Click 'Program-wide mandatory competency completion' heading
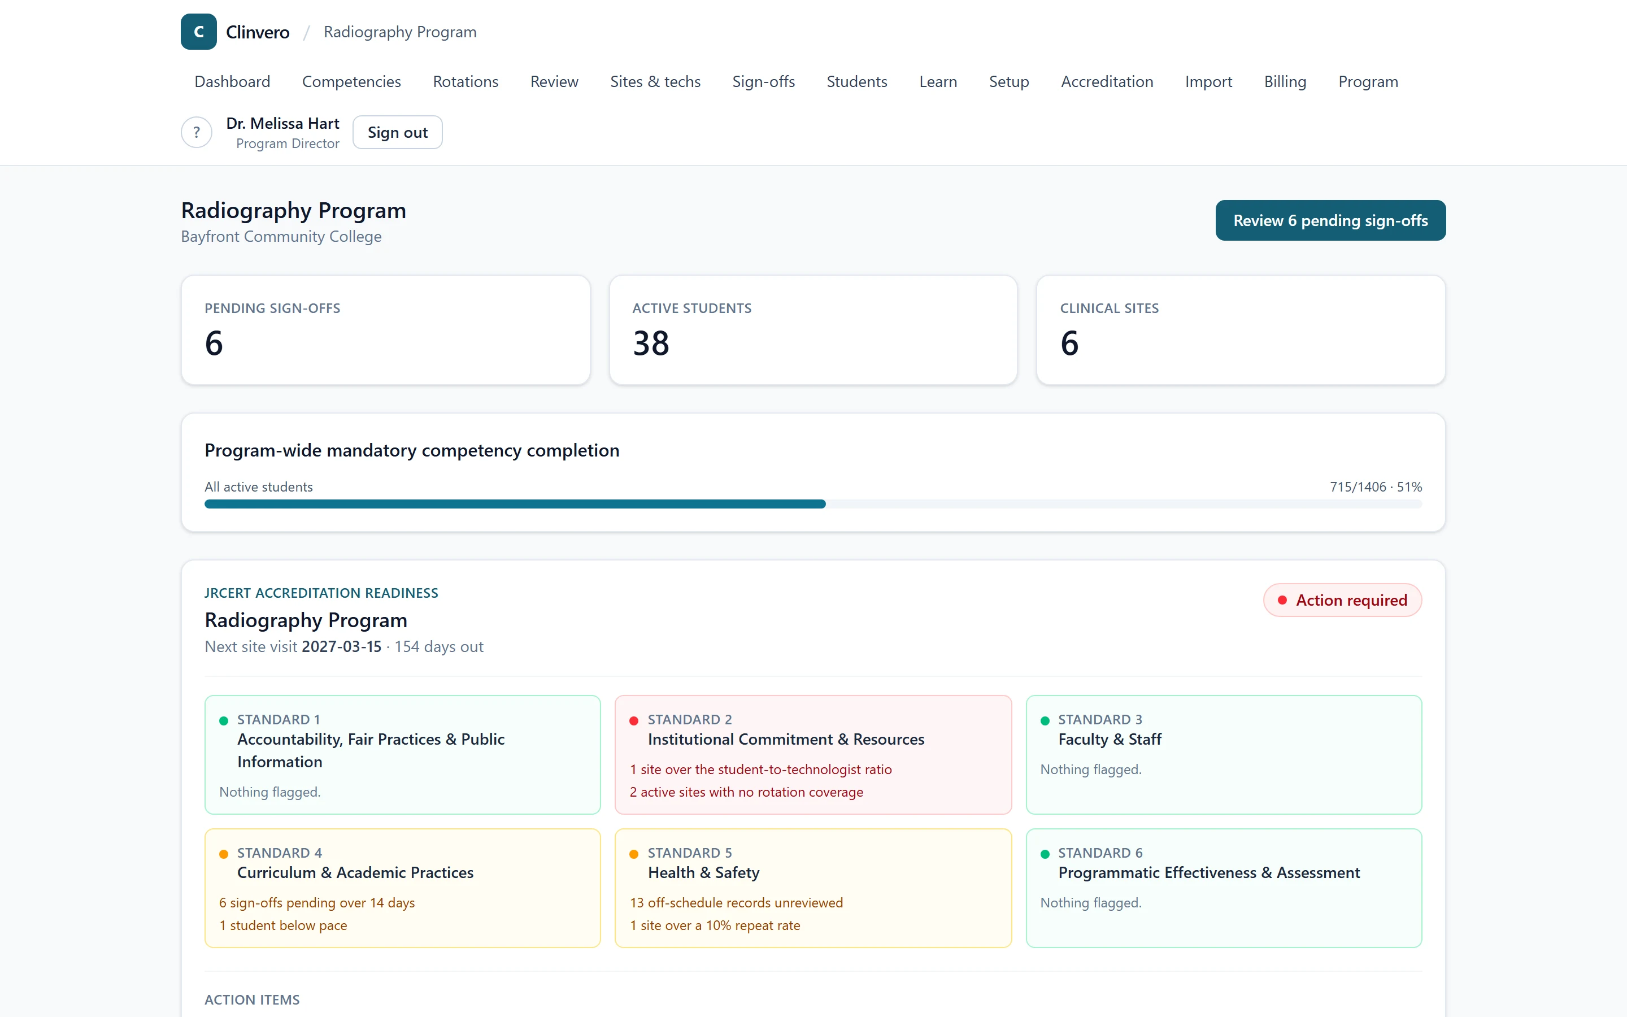The width and height of the screenshot is (1627, 1017). (x=412, y=451)
